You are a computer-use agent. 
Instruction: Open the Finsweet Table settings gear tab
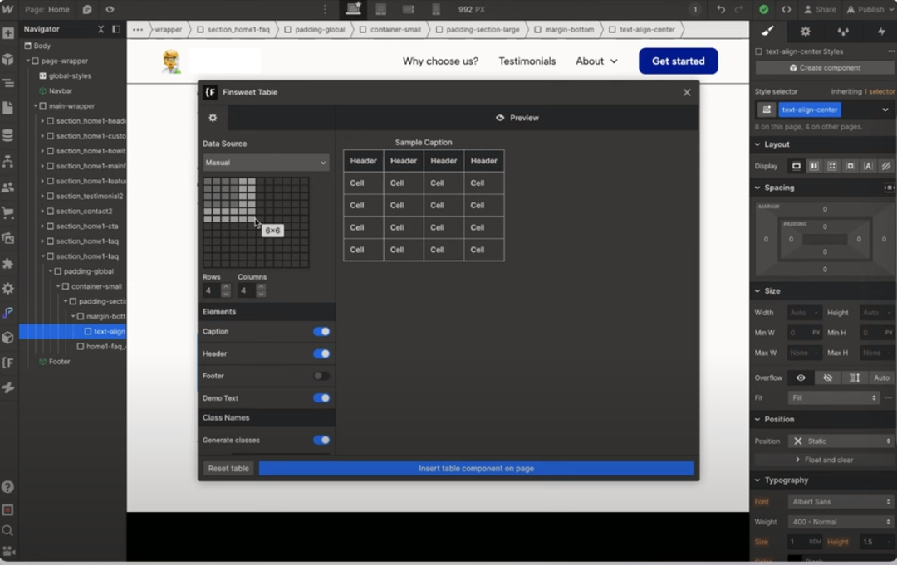[x=213, y=118]
